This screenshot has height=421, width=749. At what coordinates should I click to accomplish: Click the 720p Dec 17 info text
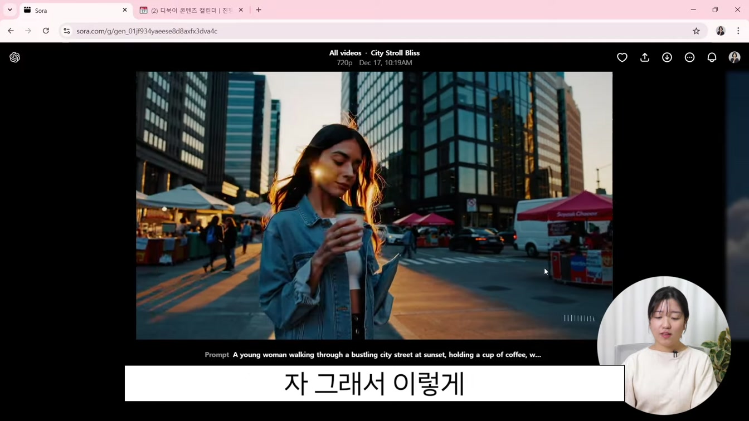(x=374, y=63)
